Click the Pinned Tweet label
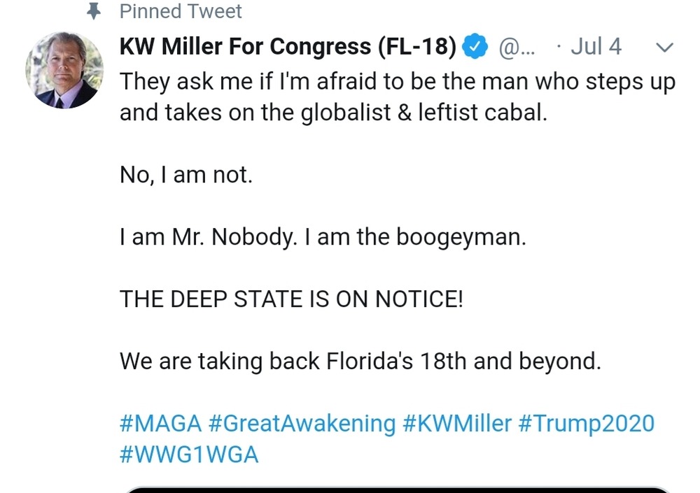The width and height of the screenshot is (700, 493). [181, 11]
